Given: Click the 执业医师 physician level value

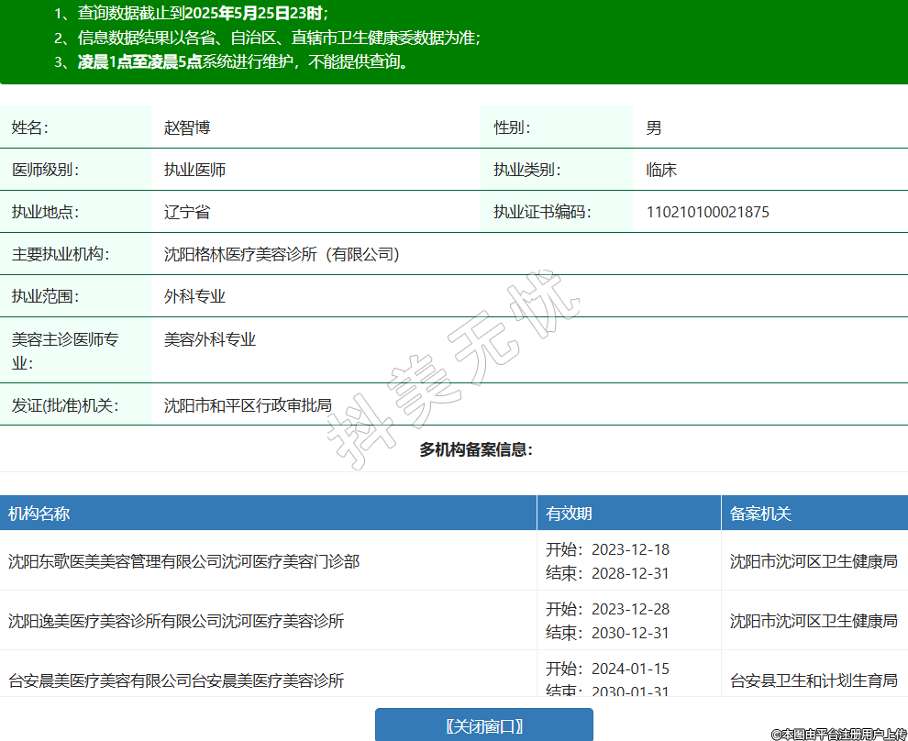Looking at the screenshot, I should tap(194, 170).
